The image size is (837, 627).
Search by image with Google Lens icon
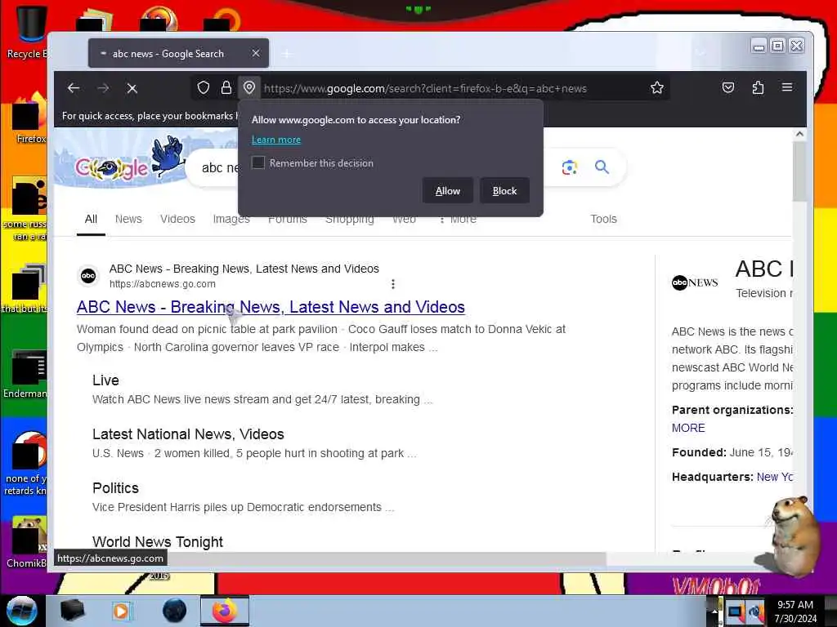[x=570, y=167]
